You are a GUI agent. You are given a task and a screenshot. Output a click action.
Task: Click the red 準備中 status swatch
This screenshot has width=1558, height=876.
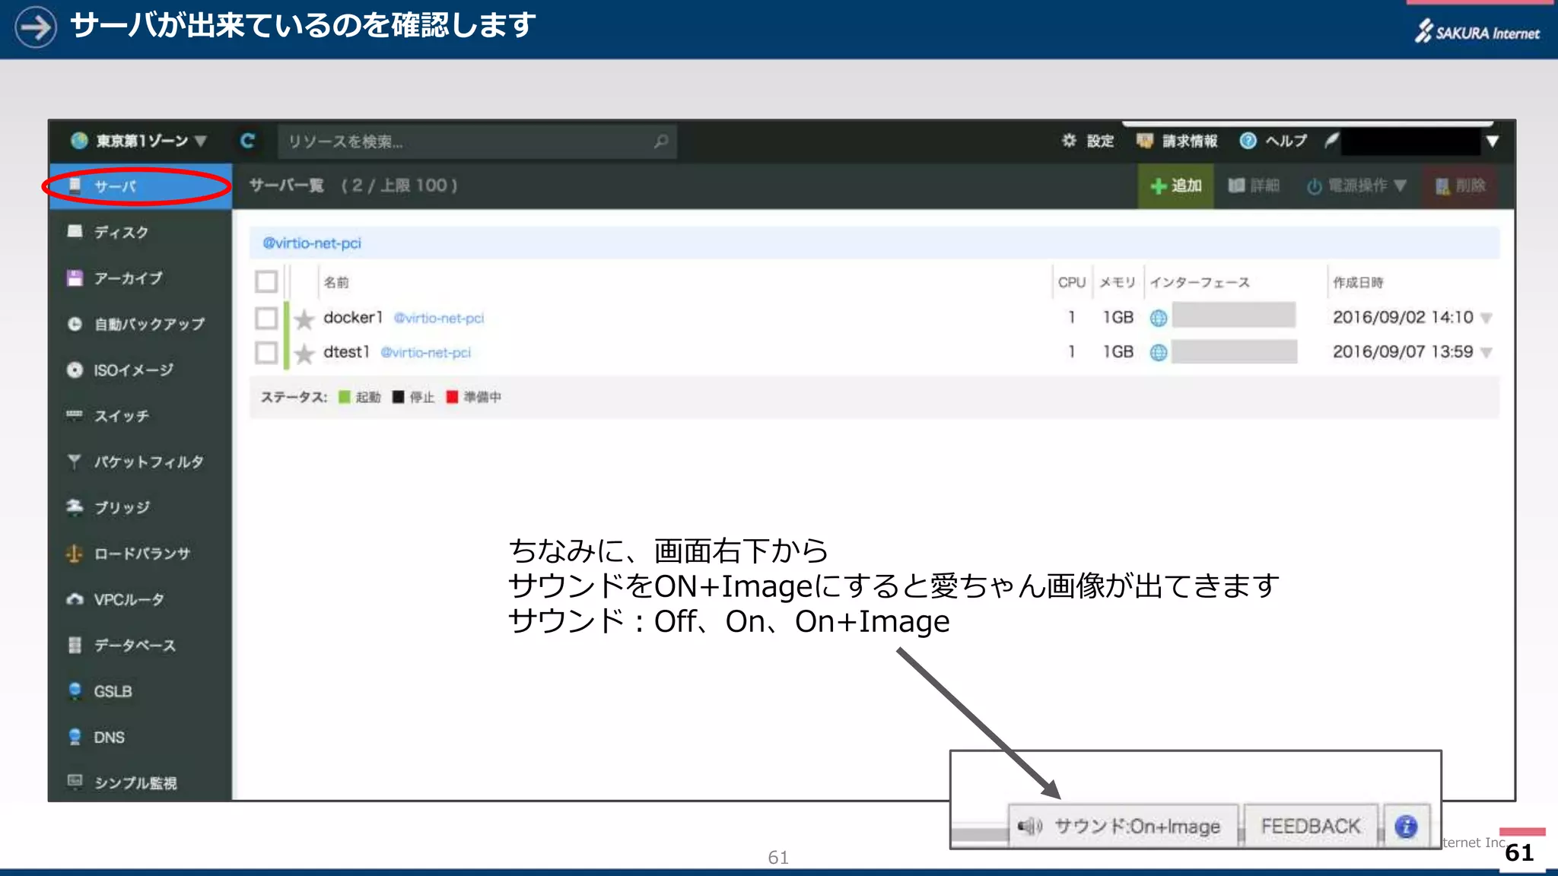(452, 397)
